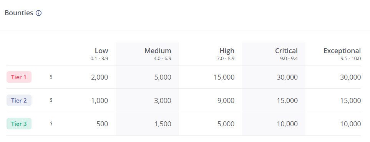Click Tier 3 Exceptional bounty 10,000
This screenshot has height=142, width=370.
click(x=351, y=124)
